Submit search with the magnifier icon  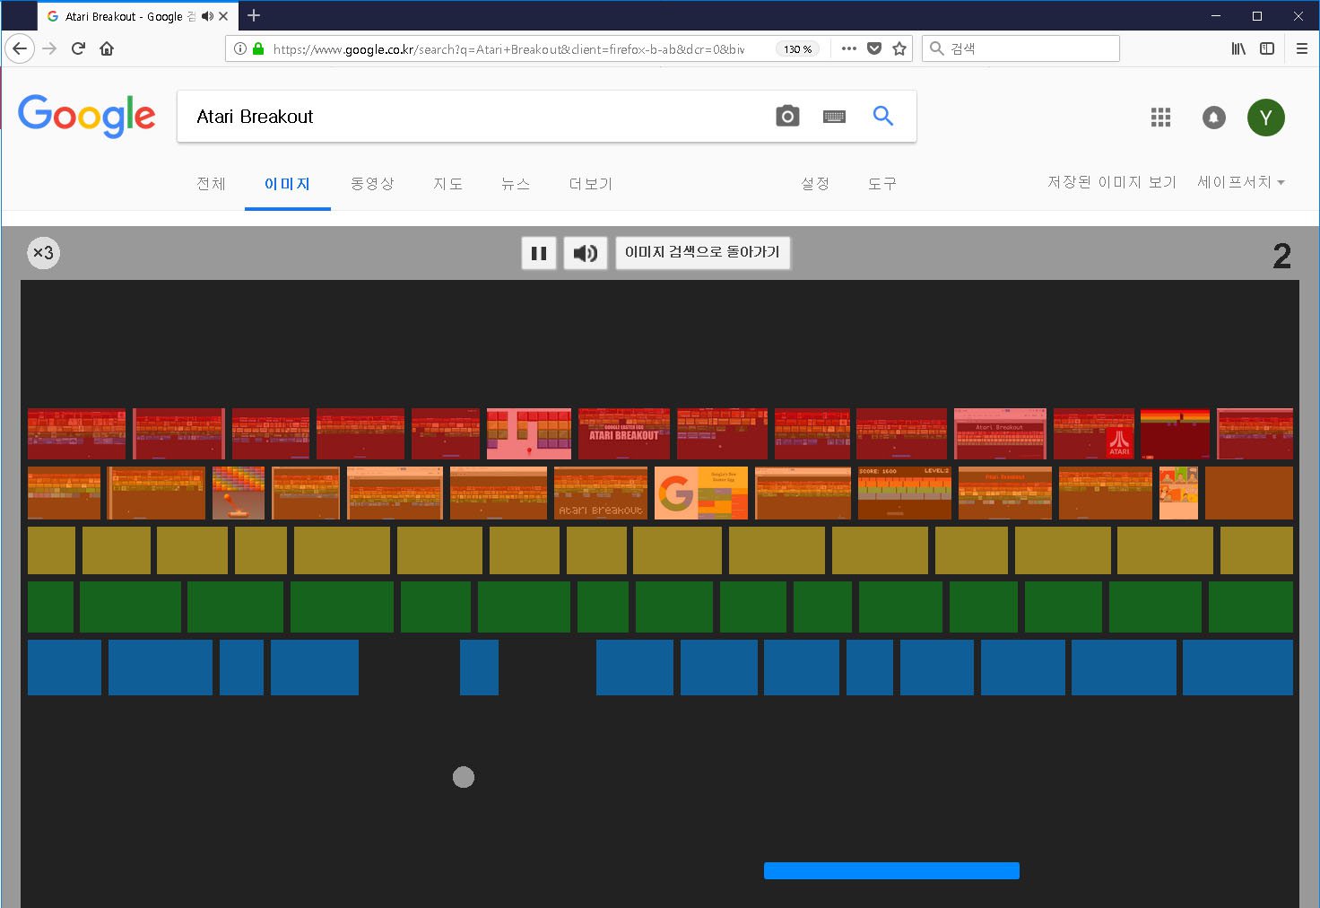click(883, 116)
